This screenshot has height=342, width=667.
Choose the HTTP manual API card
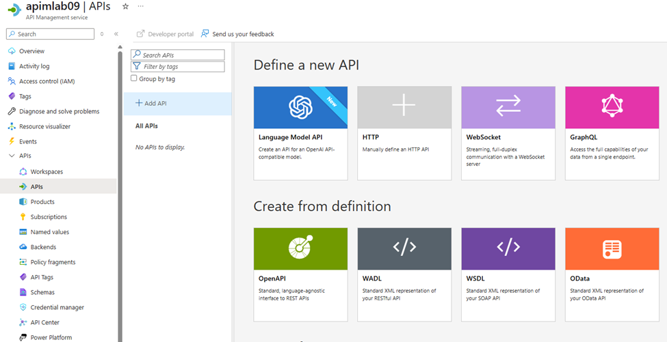pos(404,133)
